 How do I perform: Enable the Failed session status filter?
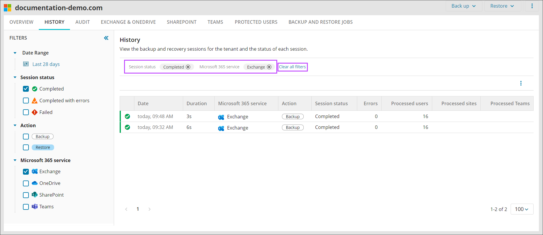click(x=26, y=112)
